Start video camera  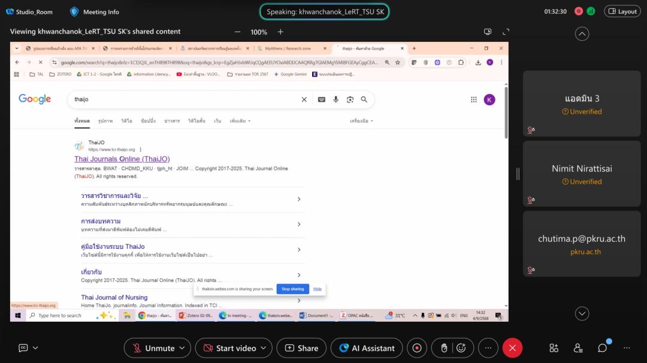(229, 348)
